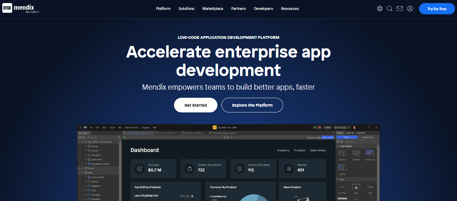Open the Resources nav menu
This screenshot has width=457, height=201.
click(x=290, y=9)
